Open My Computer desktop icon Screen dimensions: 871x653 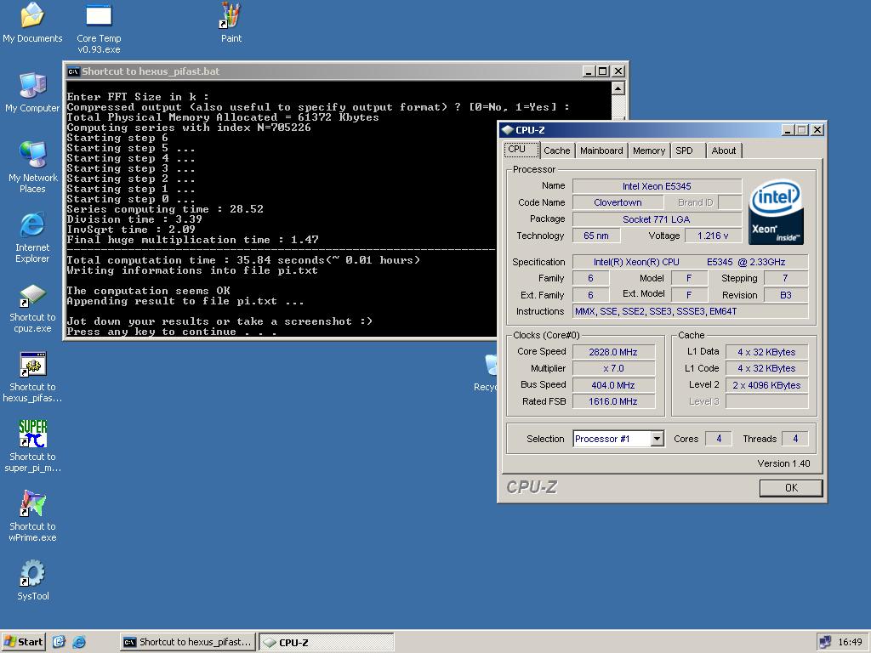click(x=32, y=86)
